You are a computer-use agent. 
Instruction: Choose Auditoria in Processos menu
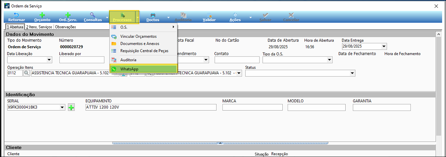[x=144, y=60]
